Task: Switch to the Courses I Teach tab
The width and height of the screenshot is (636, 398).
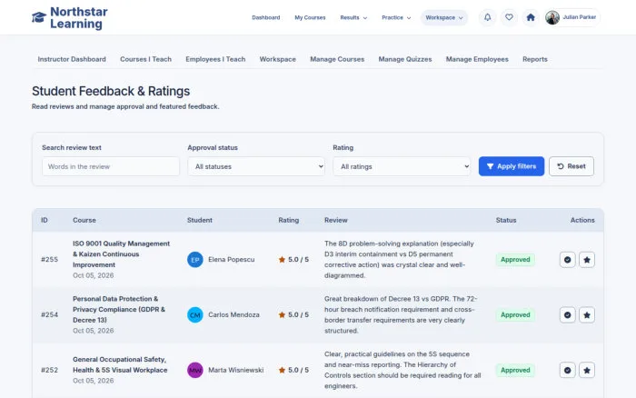Action: pyautogui.click(x=145, y=59)
